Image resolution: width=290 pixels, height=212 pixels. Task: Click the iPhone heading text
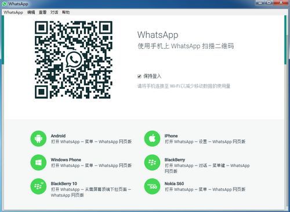pos(171,136)
